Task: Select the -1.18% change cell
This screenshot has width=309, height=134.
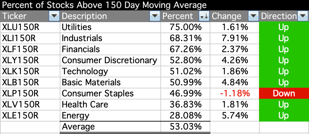Action: click(x=235, y=93)
